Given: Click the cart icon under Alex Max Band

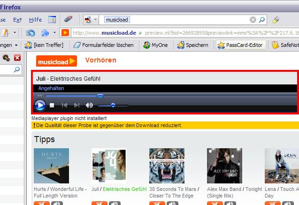Looking at the screenshot, I should tap(215, 203).
